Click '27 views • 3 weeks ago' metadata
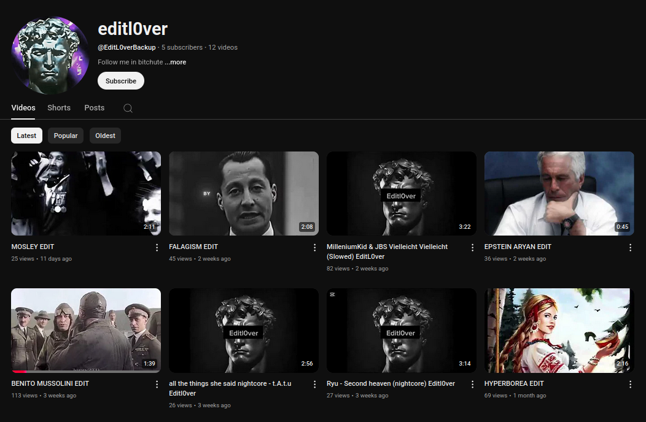The height and width of the screenshot is (422, 646). pyautogui.click(x=357, y=395)
